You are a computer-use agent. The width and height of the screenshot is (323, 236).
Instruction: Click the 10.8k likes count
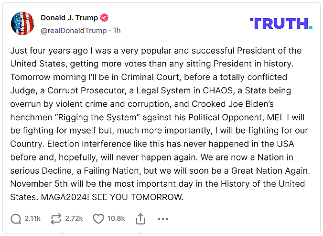(x=116, y=218)
